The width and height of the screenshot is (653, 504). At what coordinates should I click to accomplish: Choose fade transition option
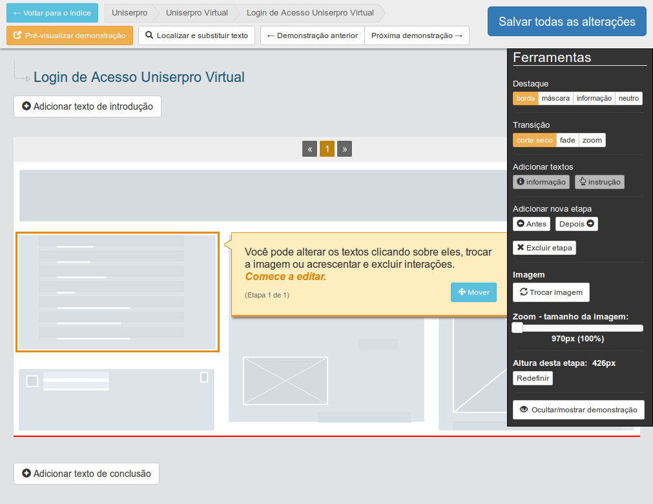coord(567,140)
